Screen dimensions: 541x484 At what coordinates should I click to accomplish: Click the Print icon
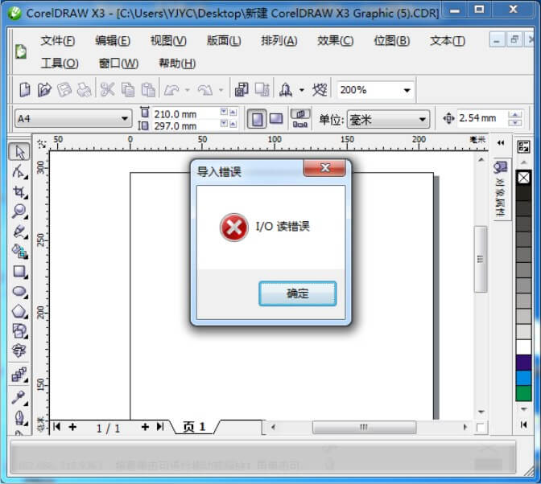tap(84, 90)
